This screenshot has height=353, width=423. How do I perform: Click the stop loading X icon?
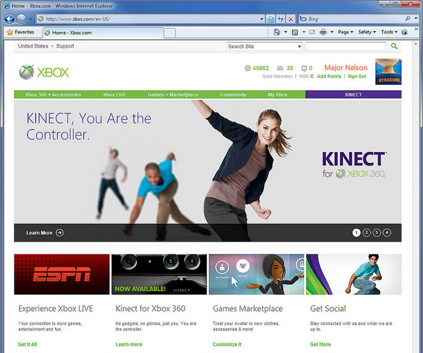[291, 19]
